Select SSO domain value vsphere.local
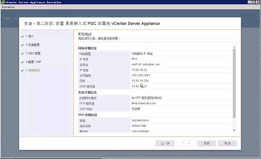This screenshot has width=261, height=159. coord(140,120)
